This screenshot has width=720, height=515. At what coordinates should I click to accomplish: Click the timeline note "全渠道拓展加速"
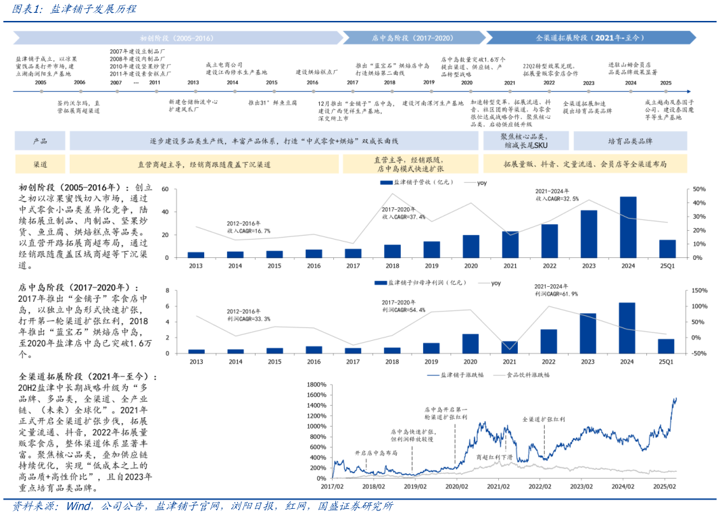click(x=584, y=104)
